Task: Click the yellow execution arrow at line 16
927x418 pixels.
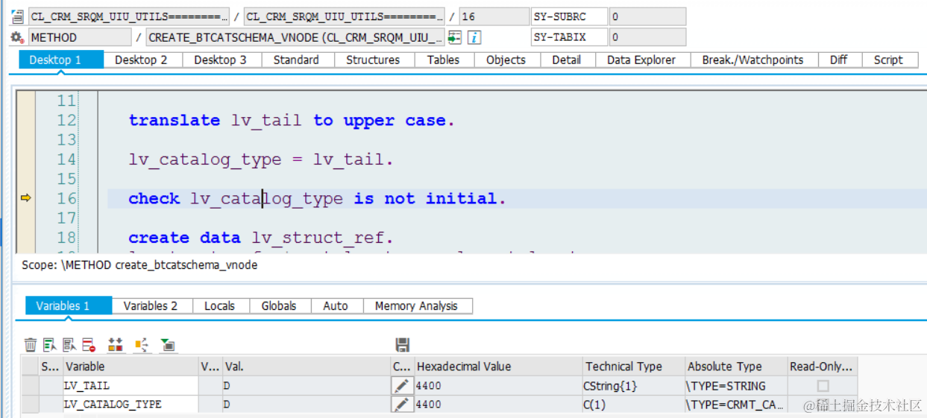Action: (x=25, y=197)
